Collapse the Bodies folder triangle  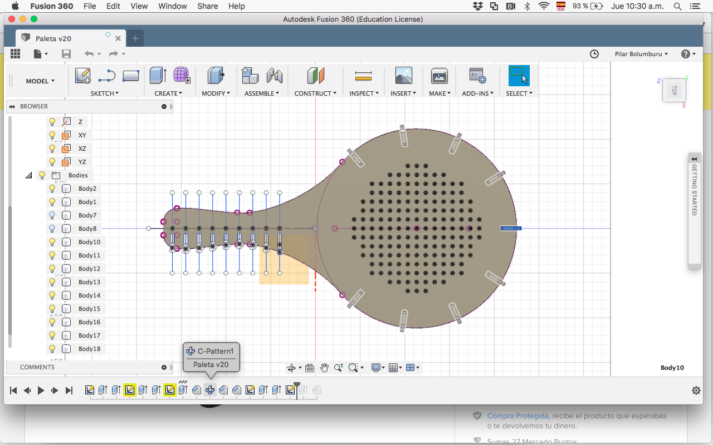click(28, 175)
